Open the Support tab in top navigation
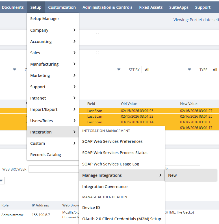 coord(203,7)
